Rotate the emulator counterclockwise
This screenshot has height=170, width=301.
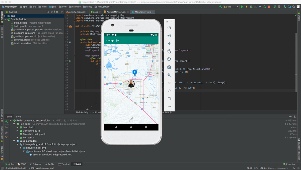pos(169,51)
